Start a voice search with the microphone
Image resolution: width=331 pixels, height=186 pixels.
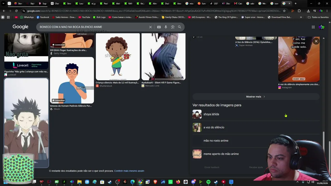[x=166, y=27]
